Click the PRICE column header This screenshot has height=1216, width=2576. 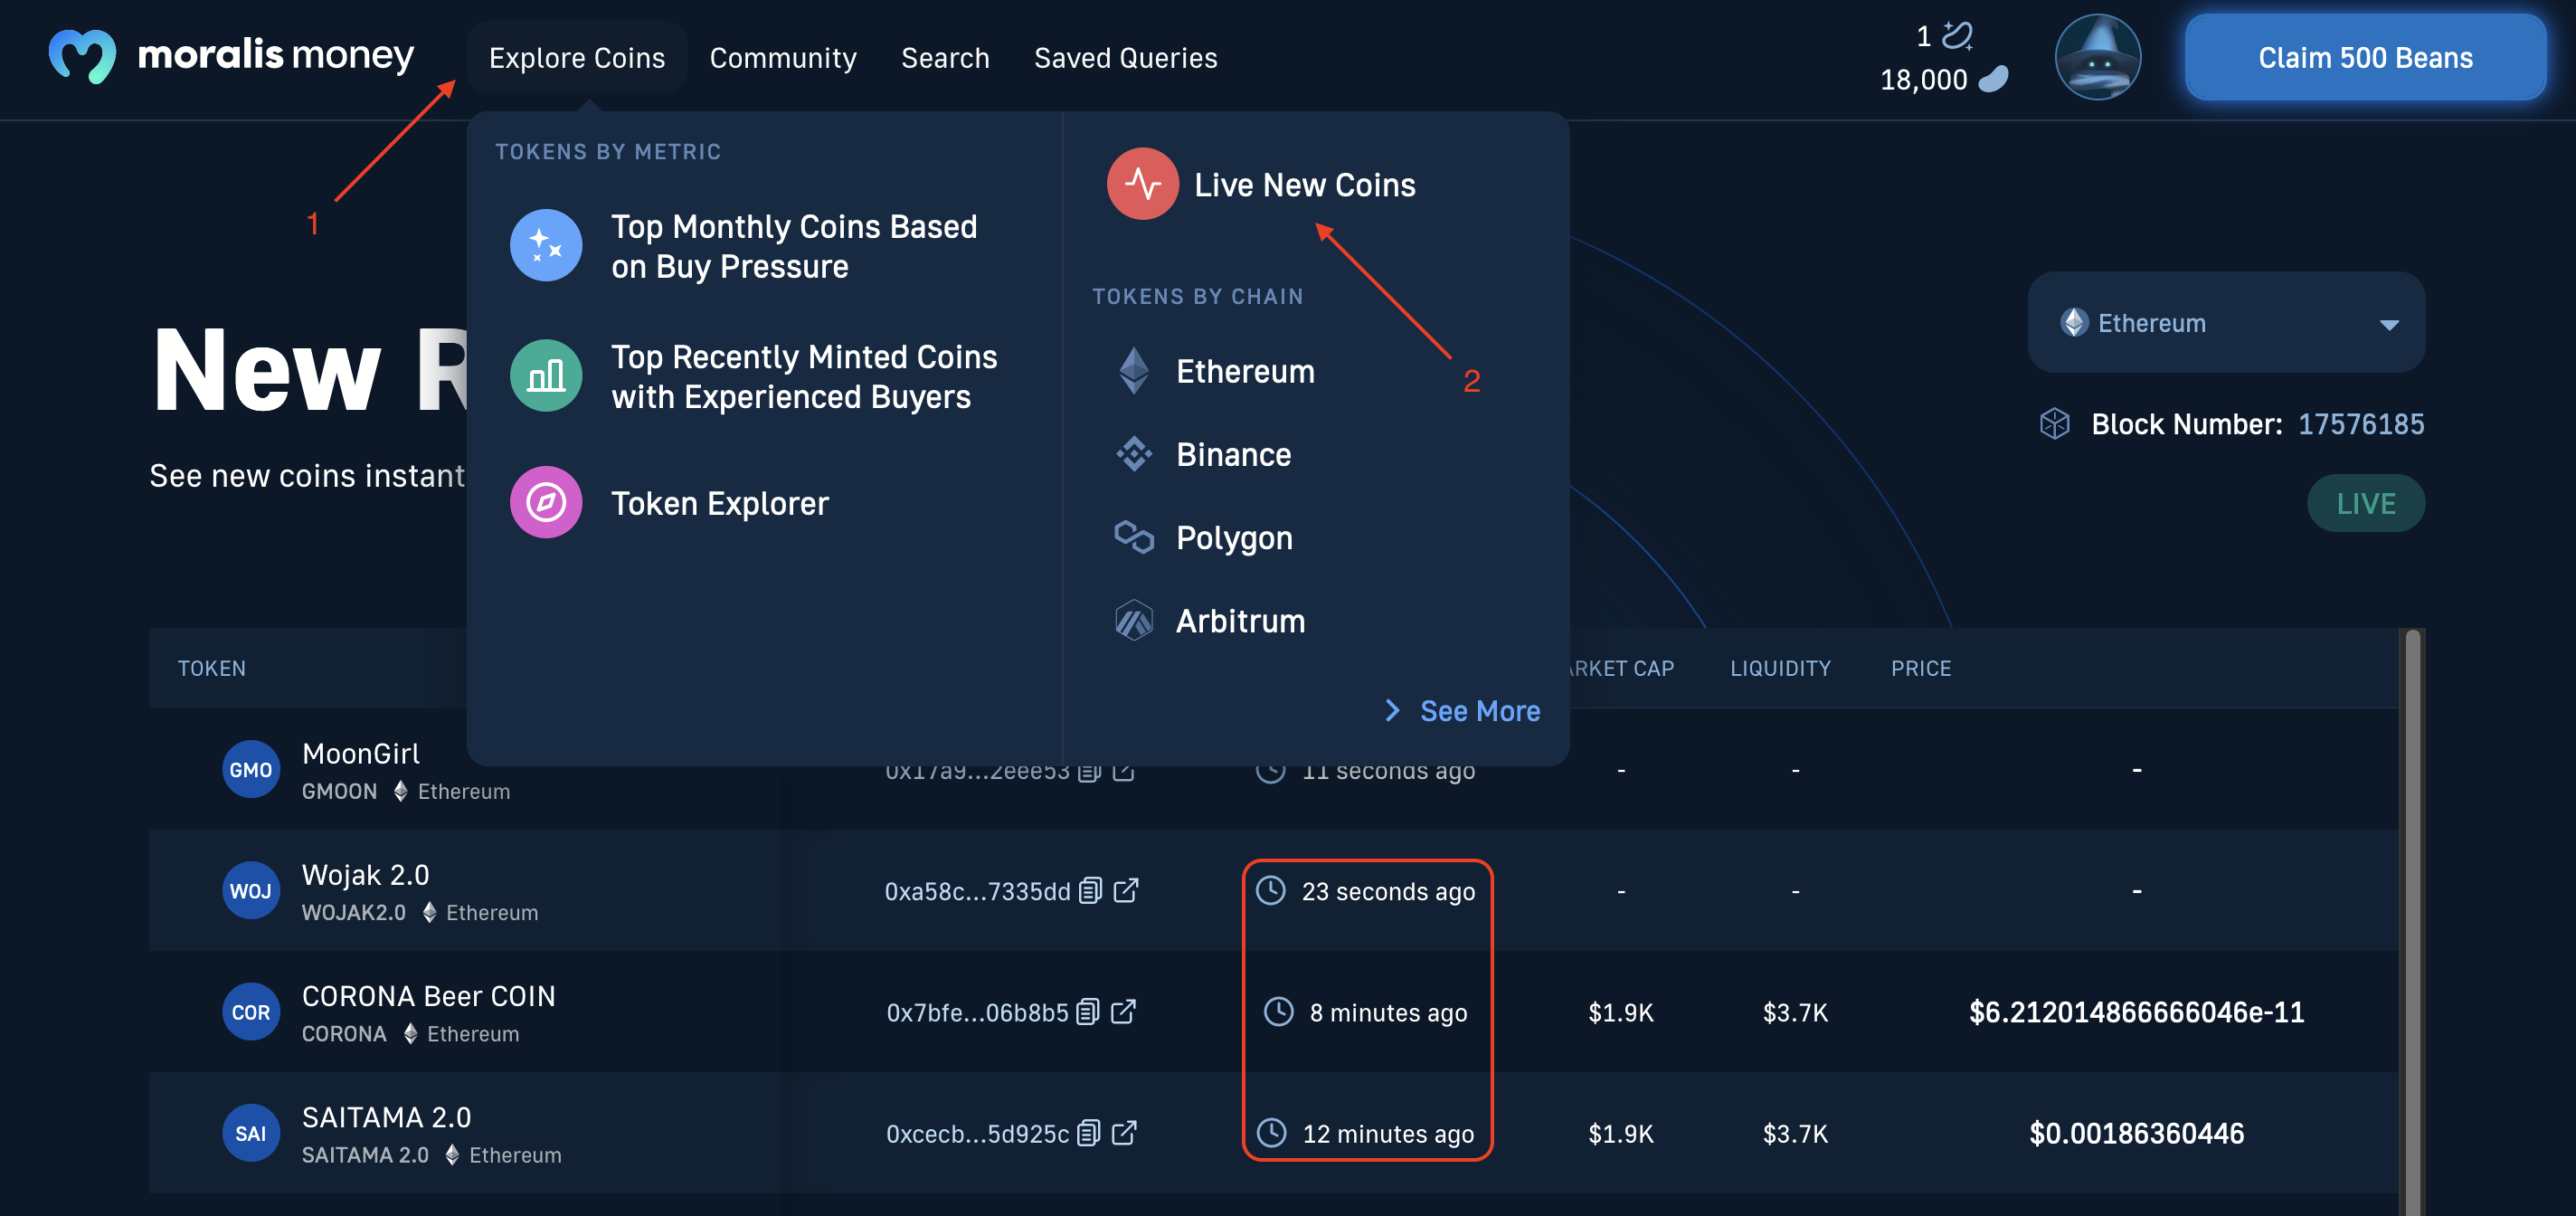click(x=1921, y=668)
